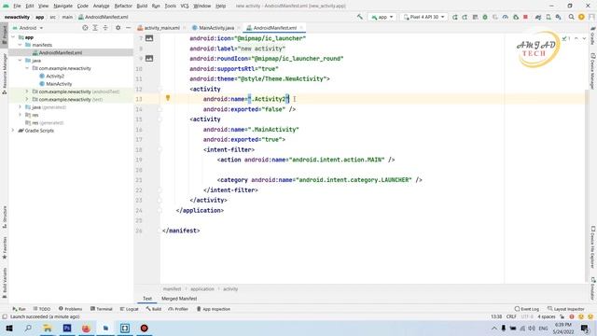Open Photoshop from the taskbar

click(67, 328)
